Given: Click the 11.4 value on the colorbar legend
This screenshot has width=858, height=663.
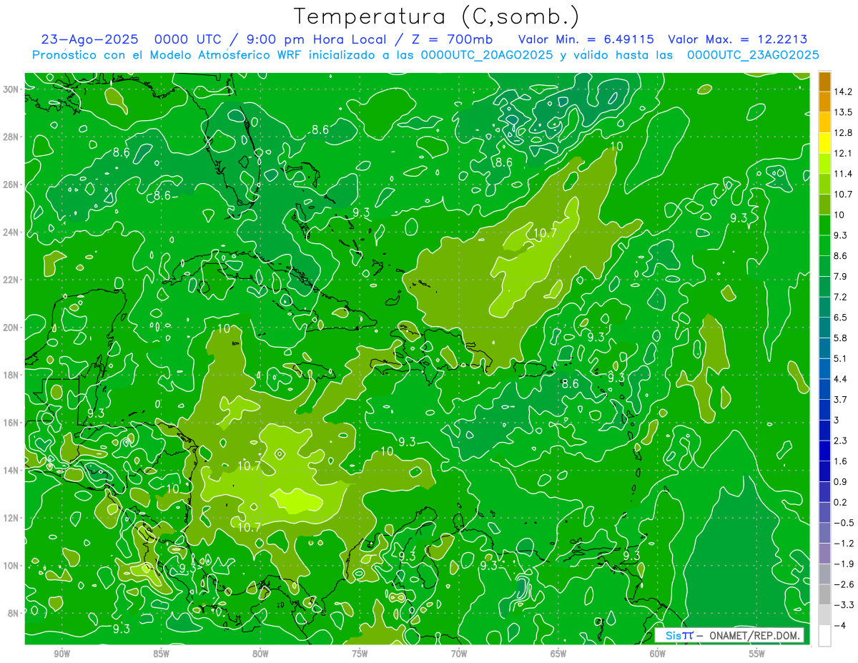Looking at the screenshot, I should 844,174.
